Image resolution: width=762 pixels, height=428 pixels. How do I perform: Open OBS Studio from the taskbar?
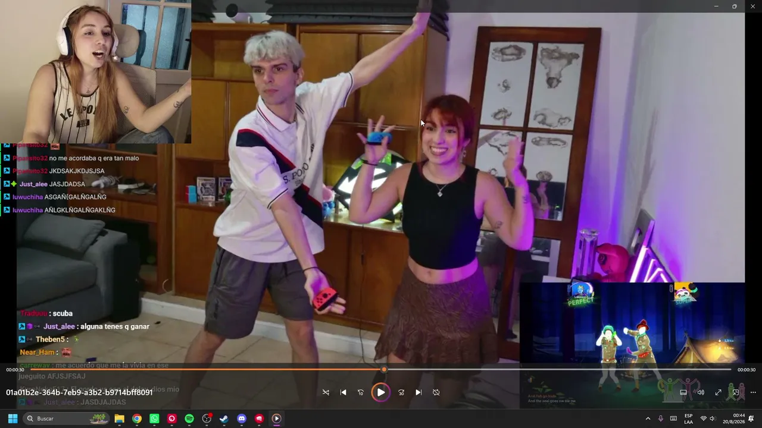coord(207,418)
